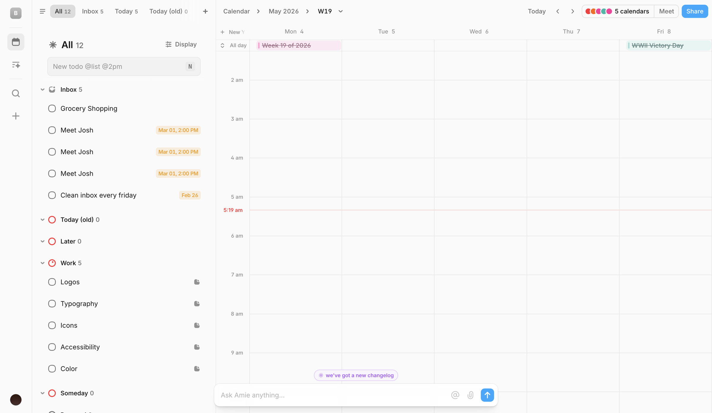Click the blue Share button
The height and width of the screenshot is (413, 712).
[x=694, y=11]
